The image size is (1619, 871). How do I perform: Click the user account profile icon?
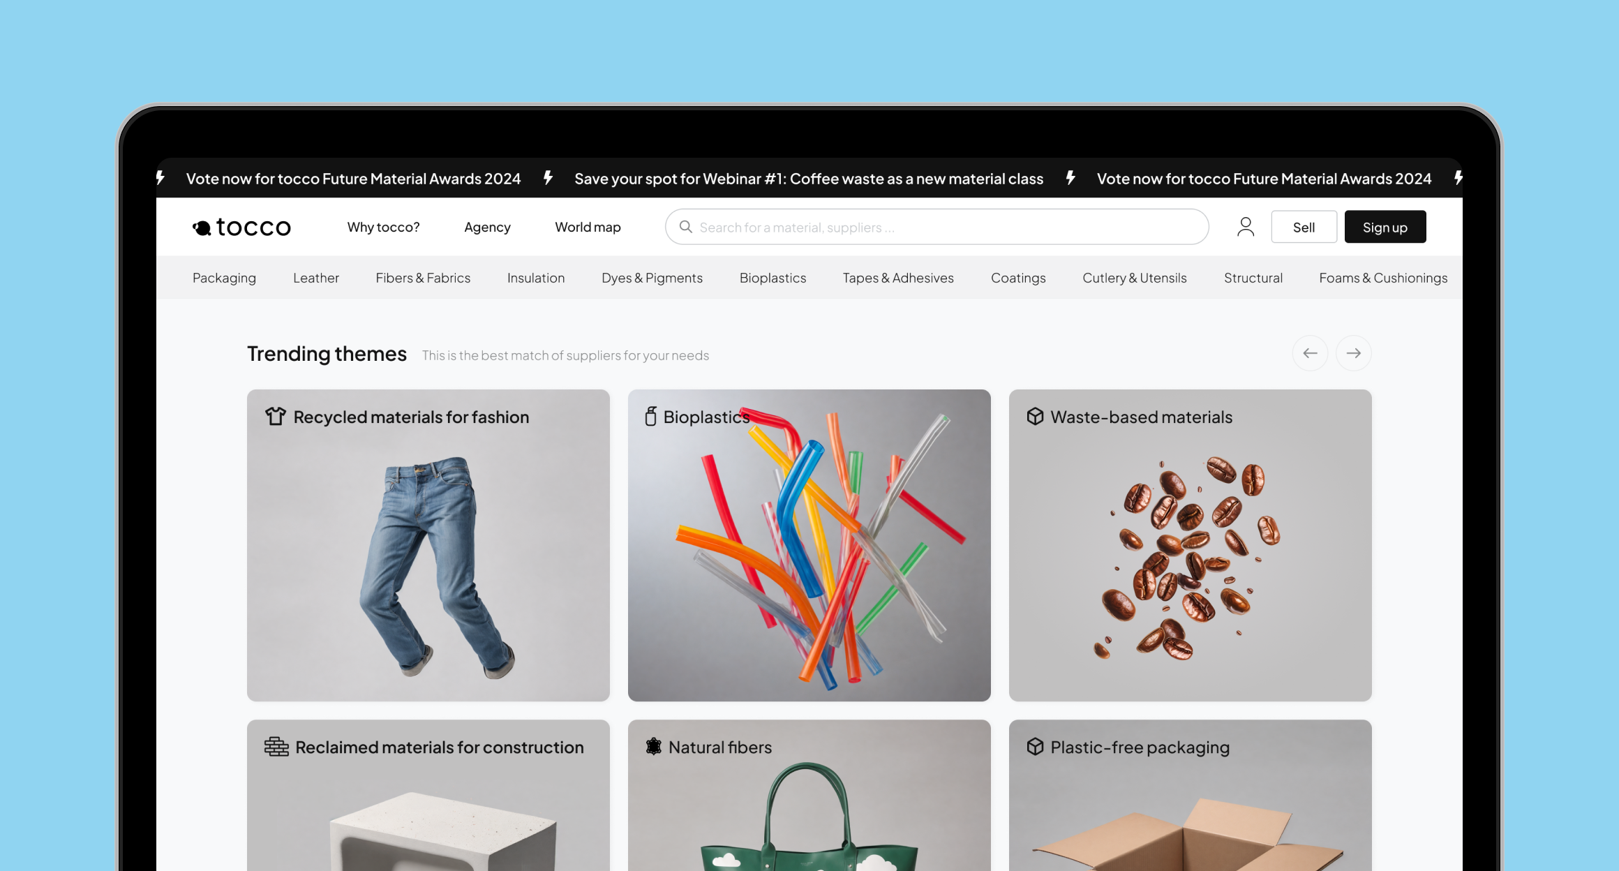pyautogui.click(x=1246, y=227)
